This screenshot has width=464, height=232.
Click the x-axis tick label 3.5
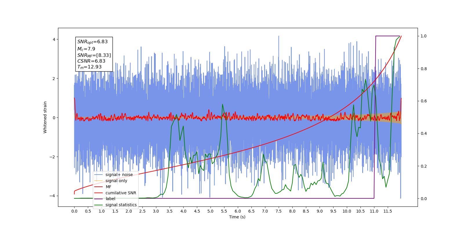[x=170, y=211]
